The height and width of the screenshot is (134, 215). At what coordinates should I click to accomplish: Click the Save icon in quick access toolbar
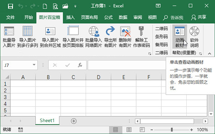pyautogui.click(x=10, y=6)
